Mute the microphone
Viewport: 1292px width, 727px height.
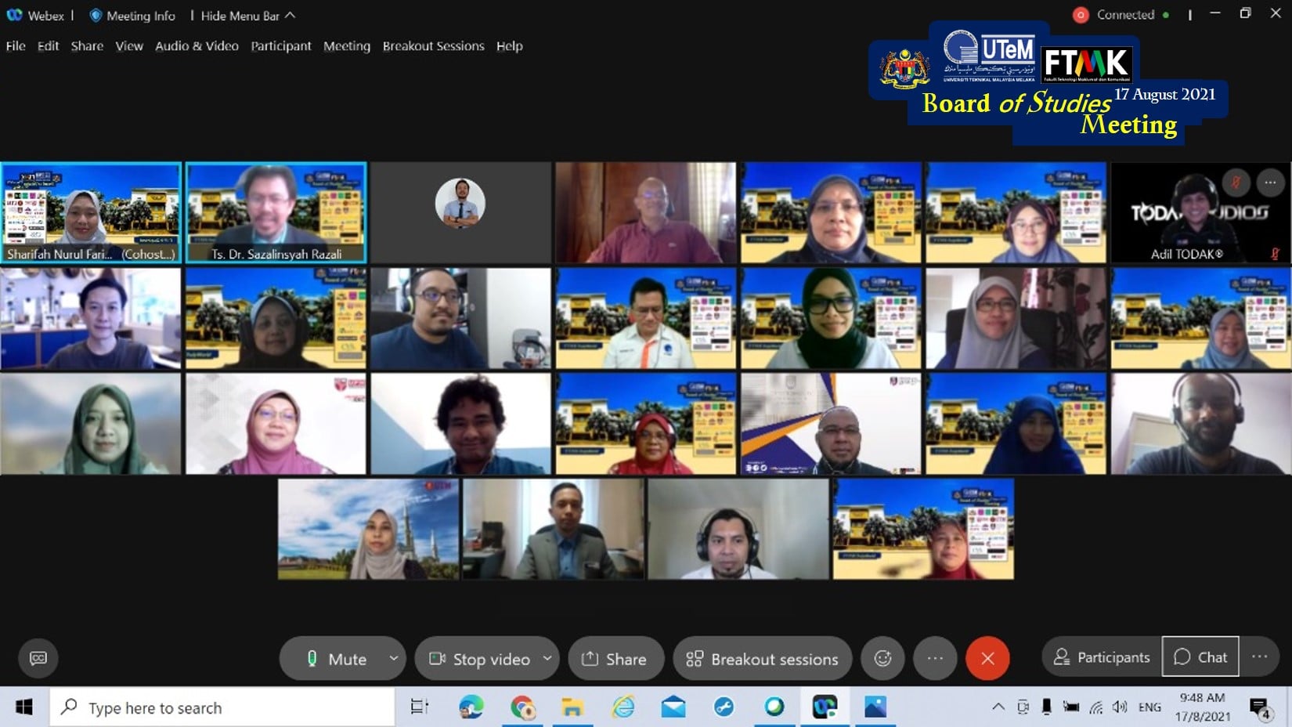click(337, 659)
